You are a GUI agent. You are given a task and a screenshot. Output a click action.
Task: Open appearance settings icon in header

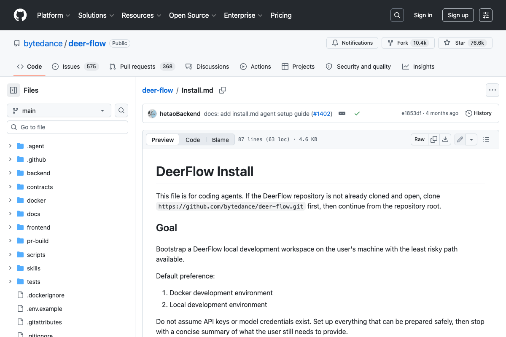click(486, 15)
